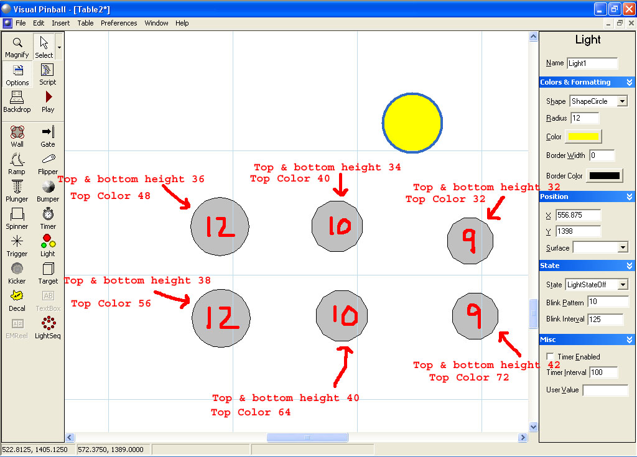
Task: Click the Play button icon
Action: point(48,101)
